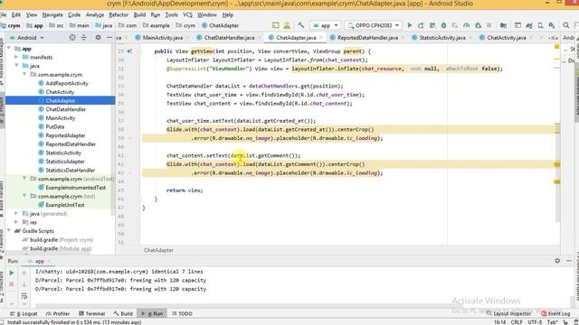Click the layout icon left of the avatar icon

(x=275, y=25)
